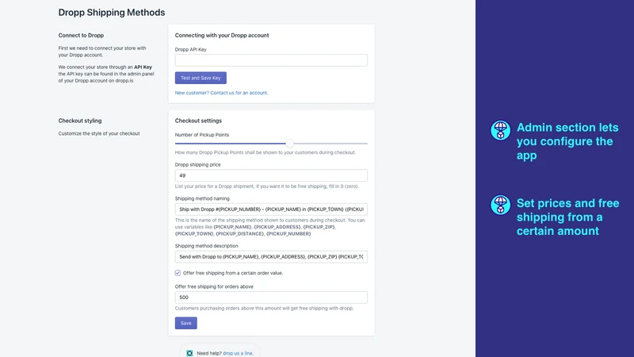Toggle the "Offer free shipping" checkbox
Screen dimensions: 634x357
(x=178, y=273)
